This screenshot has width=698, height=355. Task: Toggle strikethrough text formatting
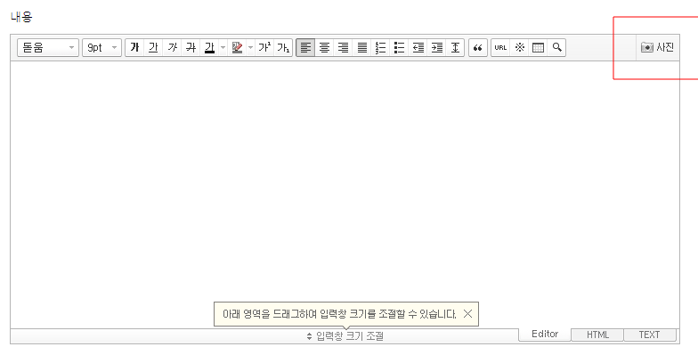pyautogui.click(x=191, y=48)
